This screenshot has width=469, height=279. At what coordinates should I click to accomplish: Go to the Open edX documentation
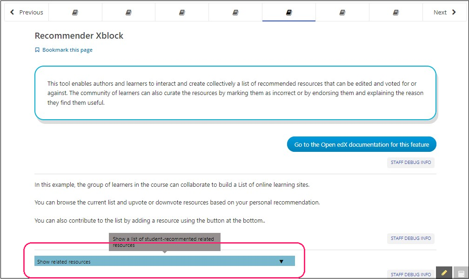pos(362,145)
